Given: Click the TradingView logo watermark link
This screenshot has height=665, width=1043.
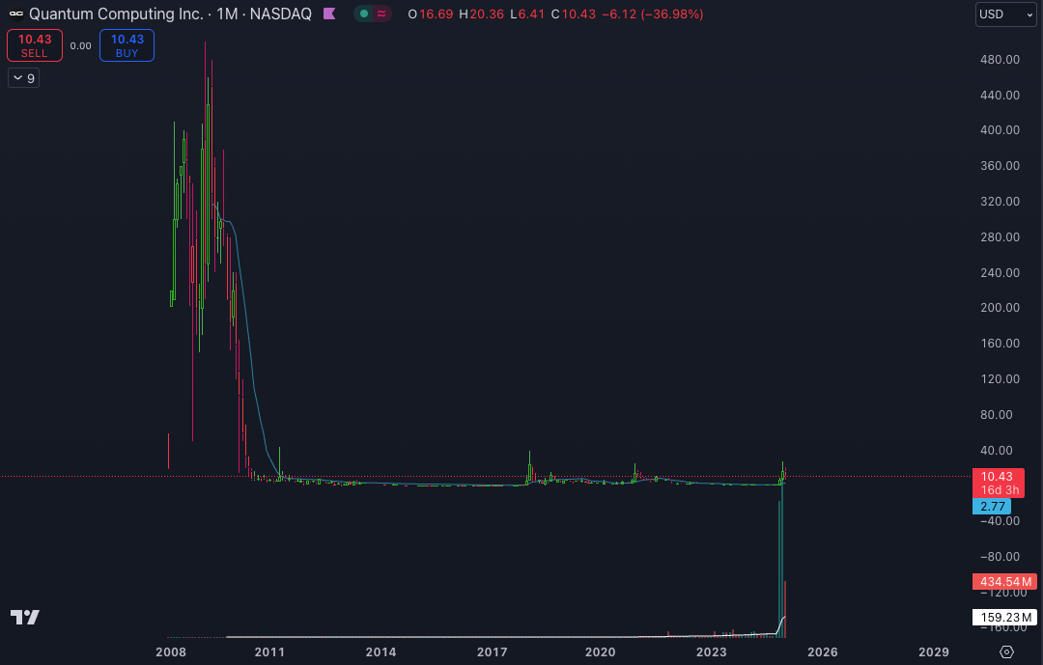Looking at the screenshot, I should (x=25, y=617).
